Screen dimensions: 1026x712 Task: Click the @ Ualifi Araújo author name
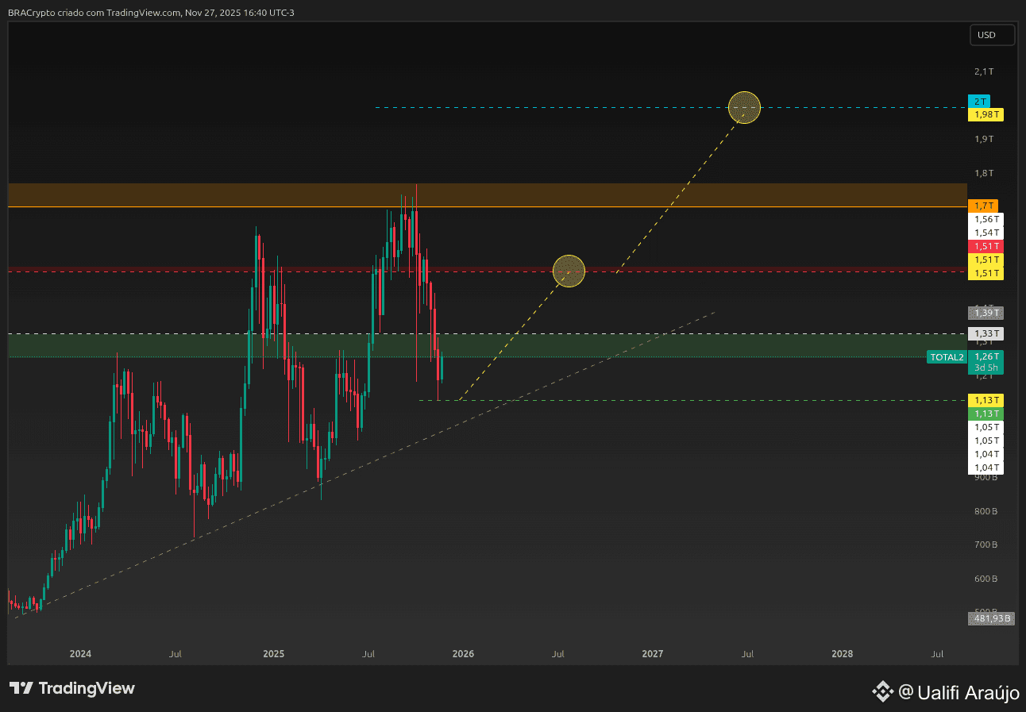click(958, 692)
